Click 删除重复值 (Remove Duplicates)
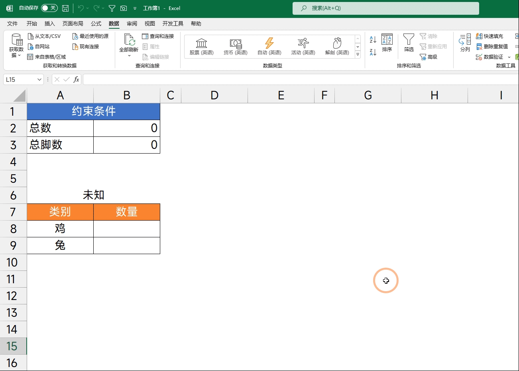 (x=492, y=46)
